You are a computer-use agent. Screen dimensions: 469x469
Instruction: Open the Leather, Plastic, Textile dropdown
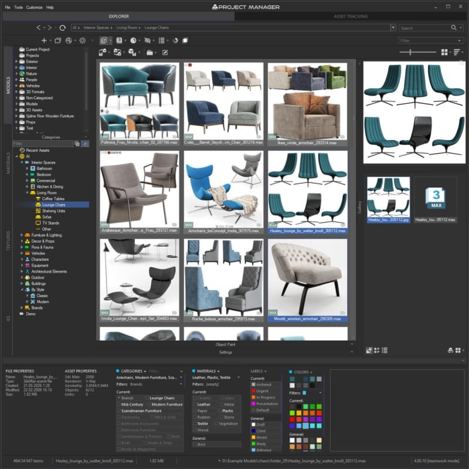coord(239,378)
